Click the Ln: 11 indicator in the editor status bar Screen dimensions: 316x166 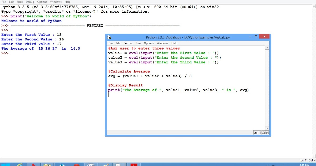(257, 133)
